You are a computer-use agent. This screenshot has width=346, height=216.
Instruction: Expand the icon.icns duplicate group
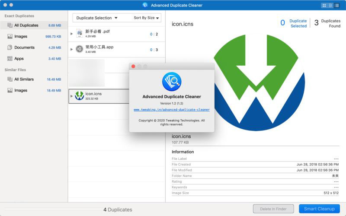coord(71,96)
